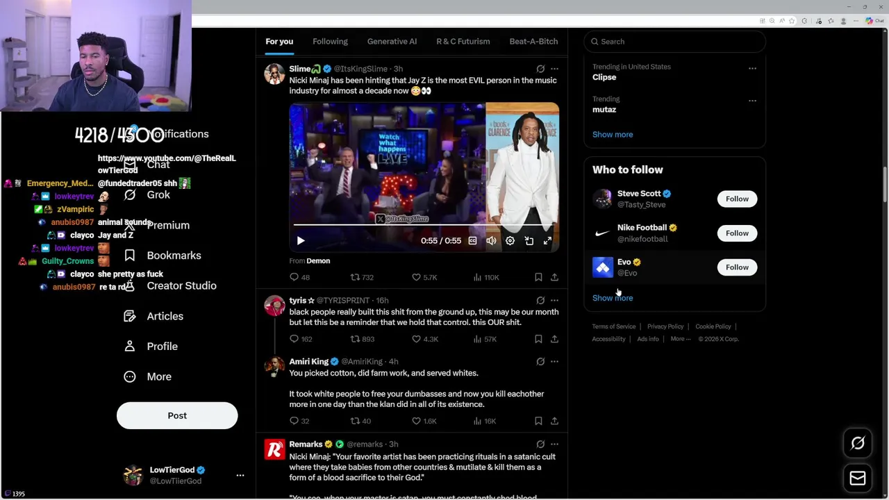Screen dimensions: 889x500
Task: Open the Beat-A-Bitch tab
Action: [533, 42]
